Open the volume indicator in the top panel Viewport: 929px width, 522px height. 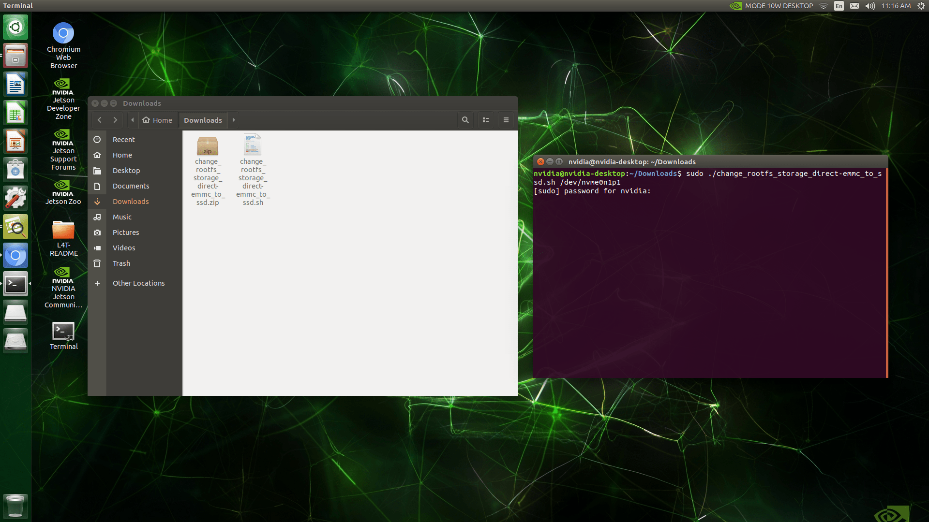point(870,6)
